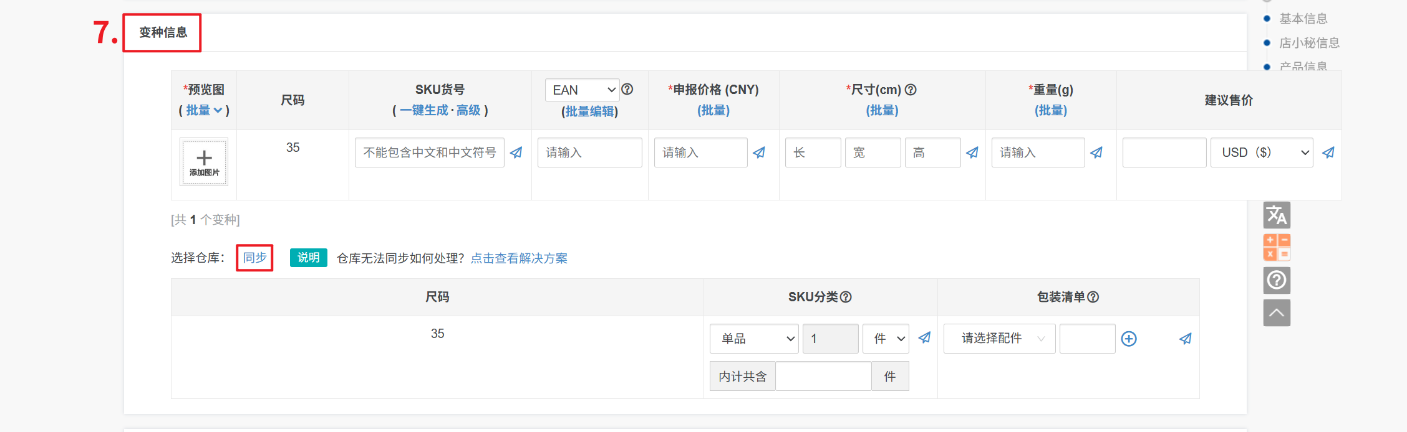Open the 请选择配件 accessory selector

(999, 339)
